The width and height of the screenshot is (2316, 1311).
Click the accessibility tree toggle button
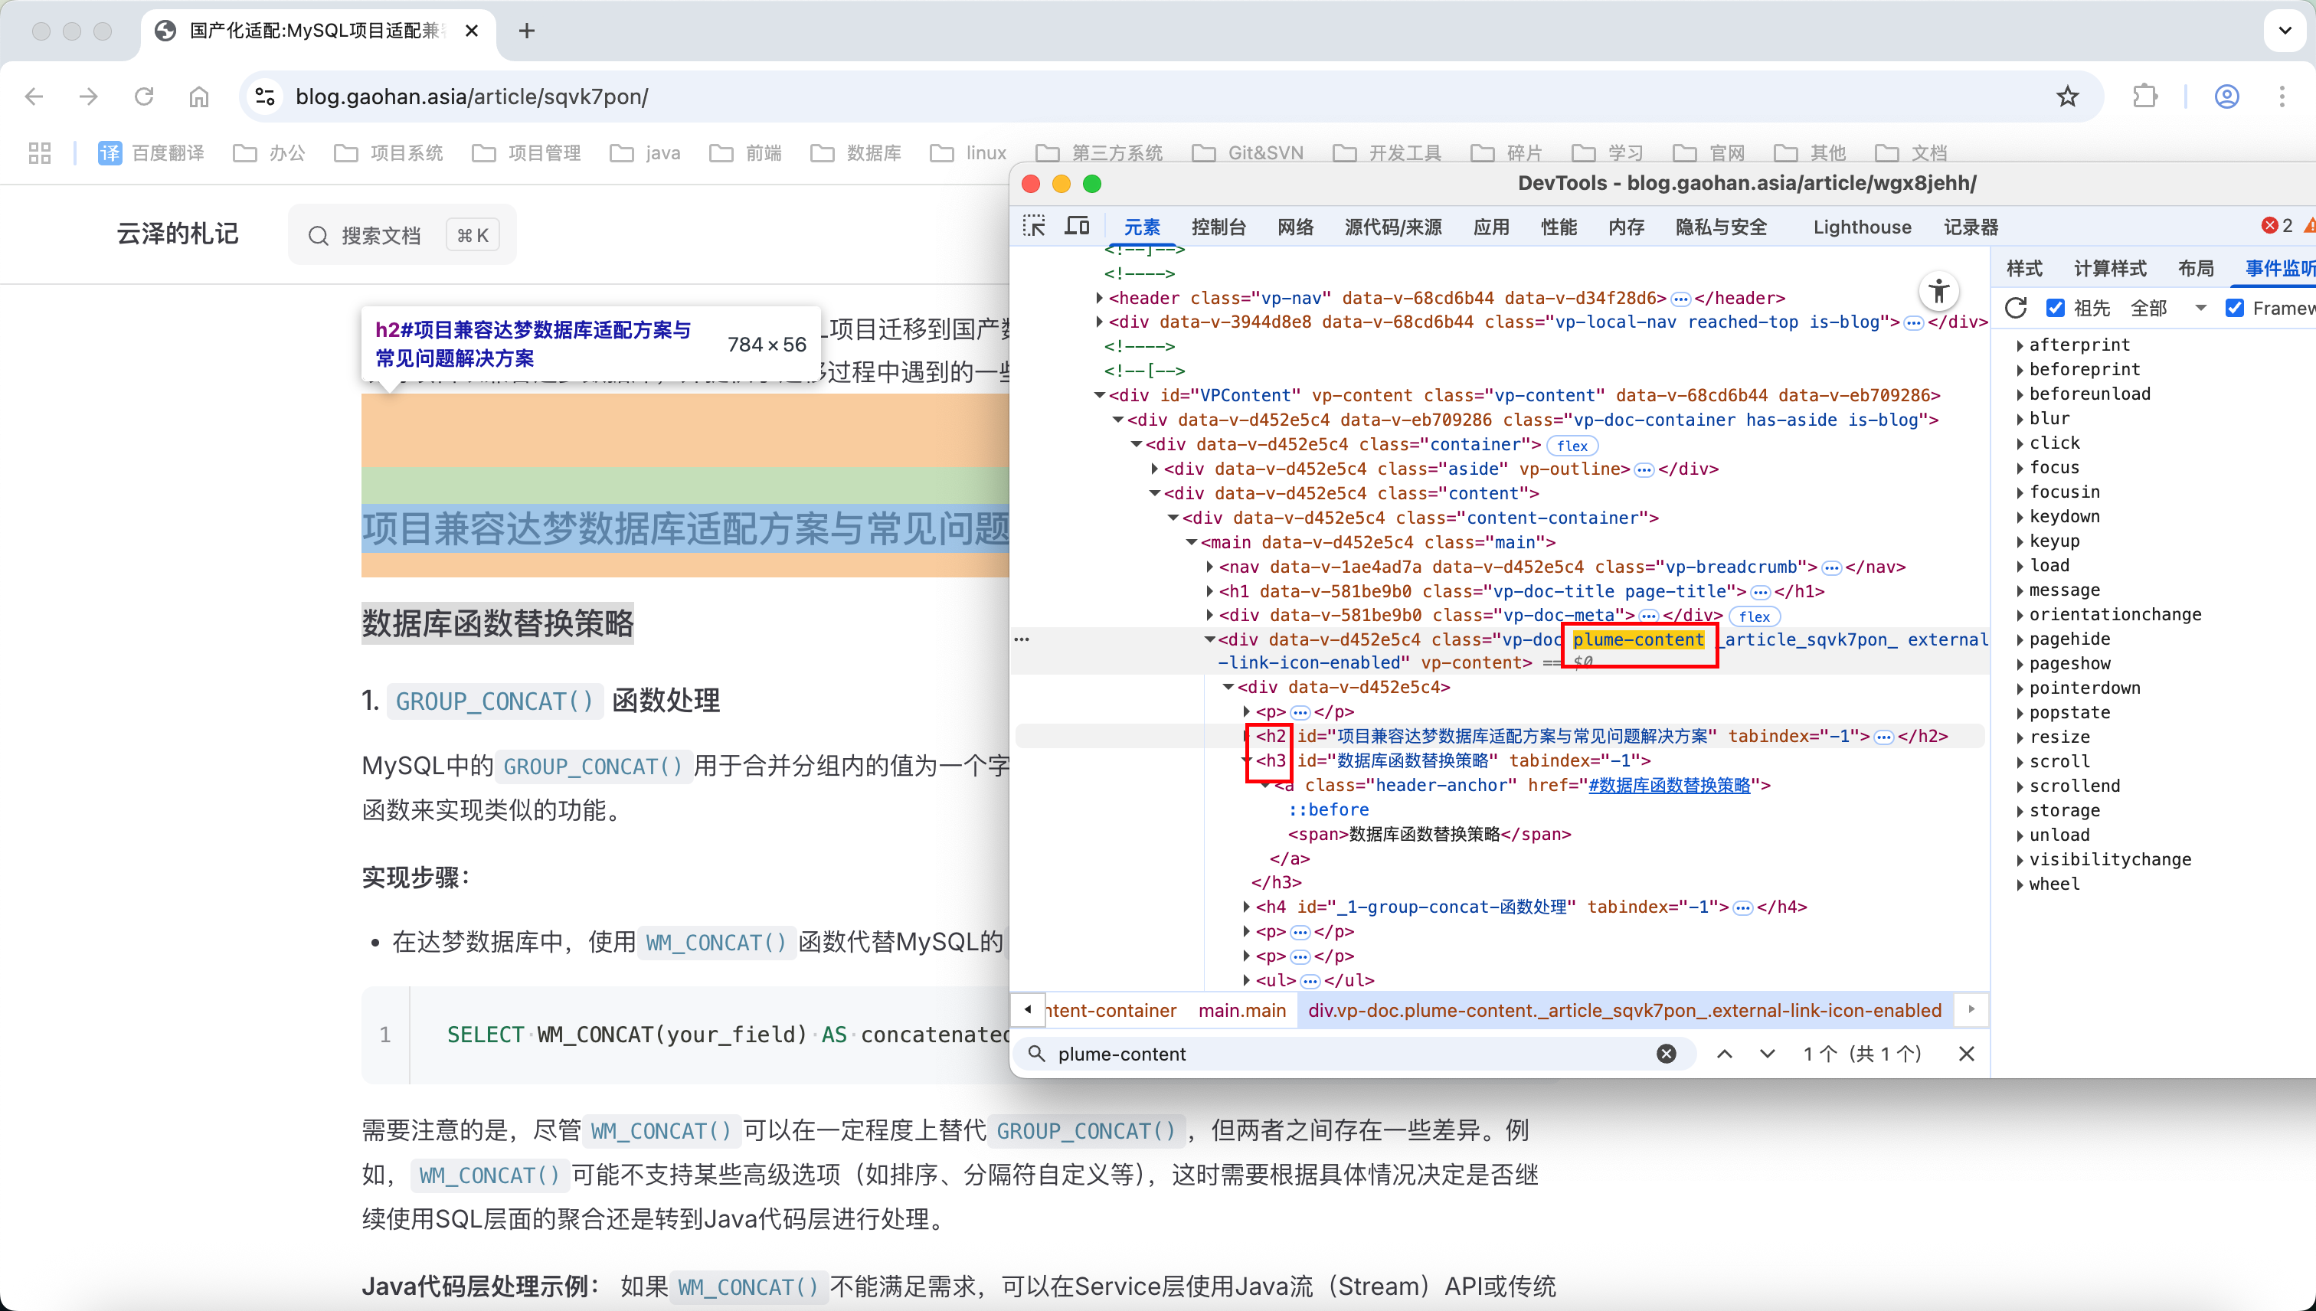[x=1938, y=291]
